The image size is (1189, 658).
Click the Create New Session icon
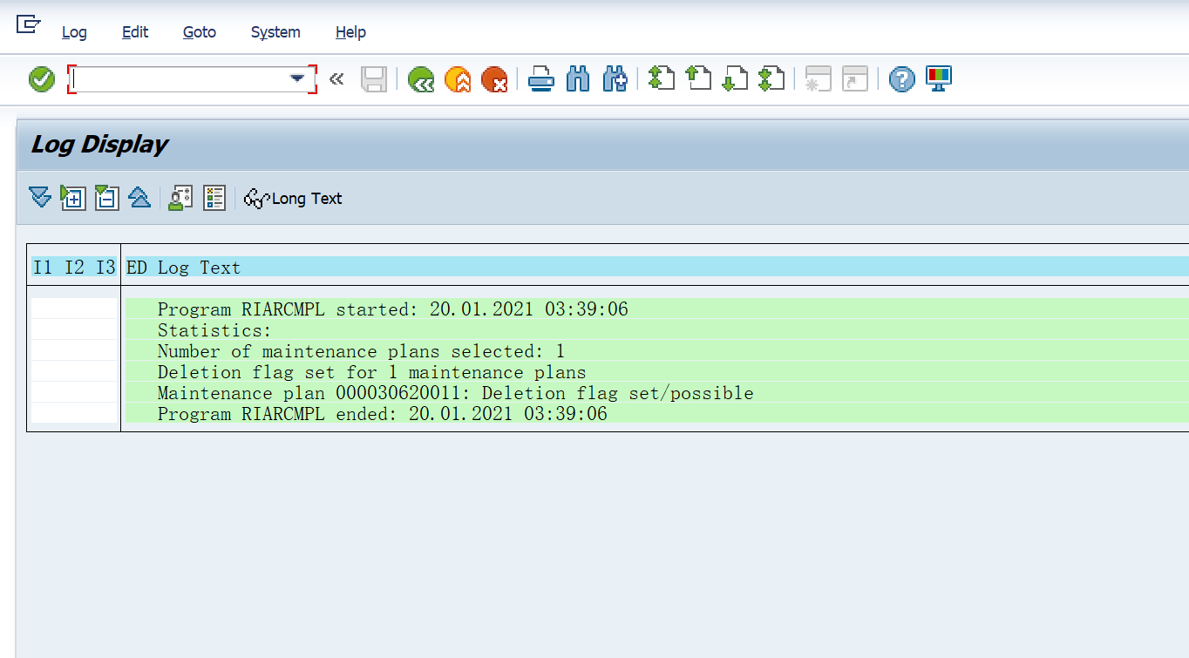click(x=818, y=80)
